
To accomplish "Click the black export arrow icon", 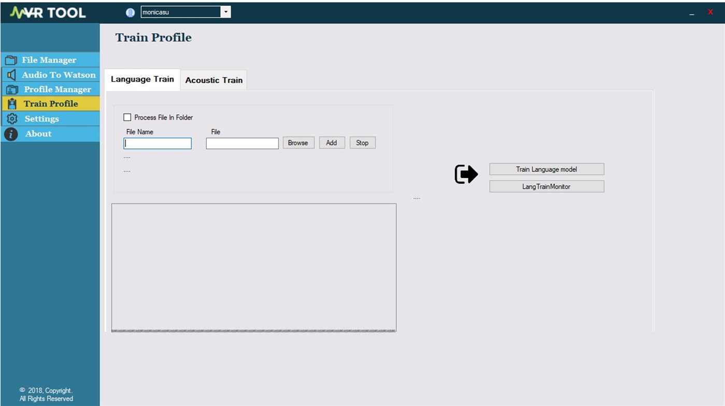I will 465,174.
